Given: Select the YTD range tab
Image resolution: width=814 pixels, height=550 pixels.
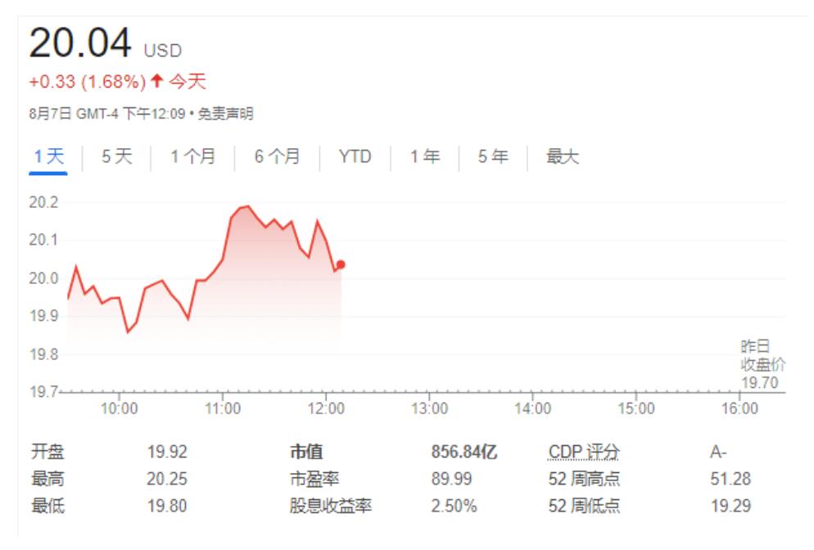Looking at the screenshot, I should coord(355,156).
